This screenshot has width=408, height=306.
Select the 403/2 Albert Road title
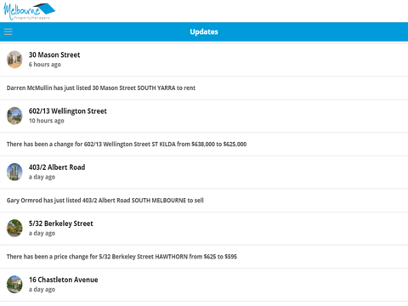tap(57, 167)
